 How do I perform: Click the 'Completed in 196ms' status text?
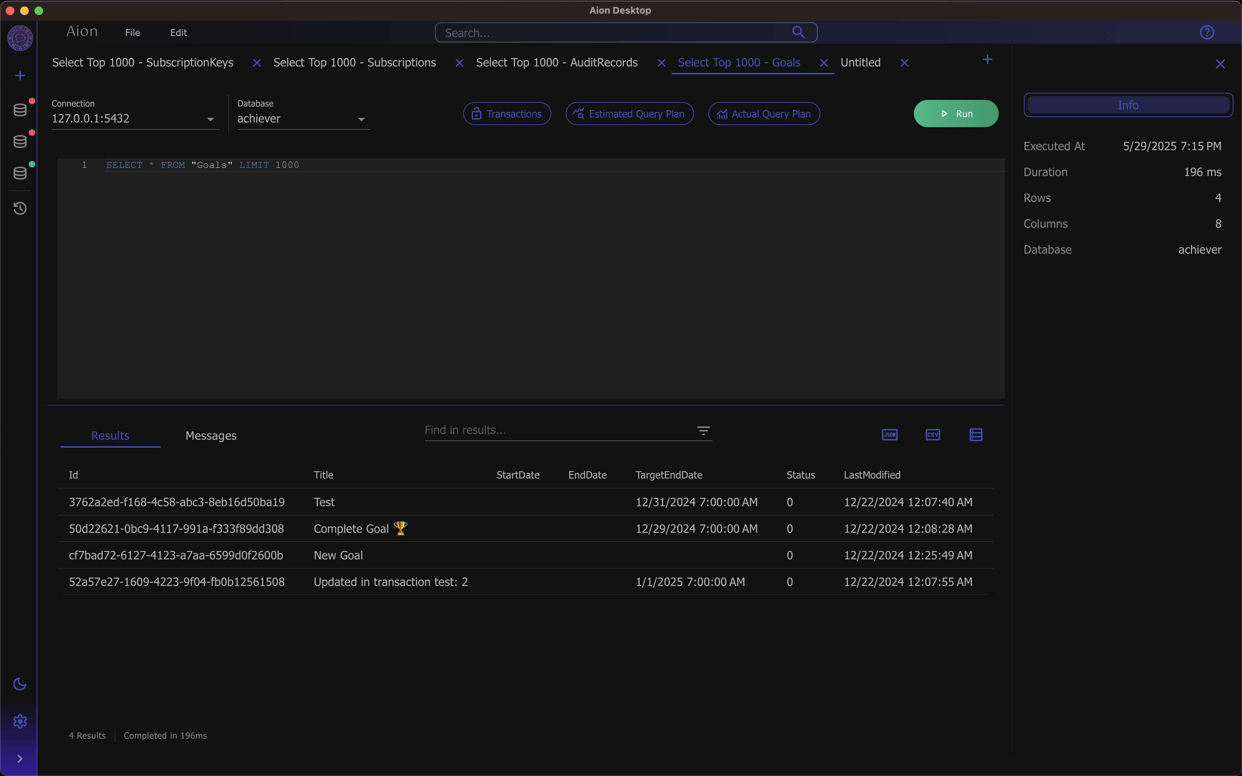pyautogui.click(x=165, y=735)
